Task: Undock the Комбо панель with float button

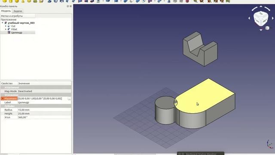Action: 68,6
